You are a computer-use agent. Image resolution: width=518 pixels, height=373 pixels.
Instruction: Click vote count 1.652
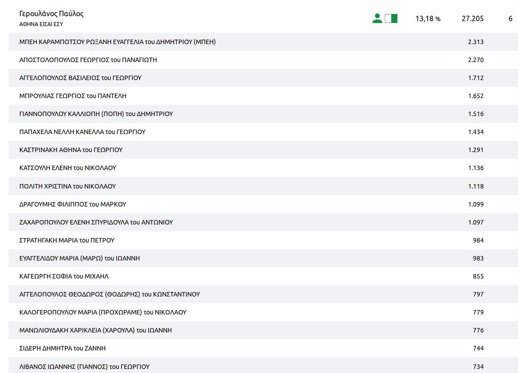pyautogui.click(x=476, y=96)
